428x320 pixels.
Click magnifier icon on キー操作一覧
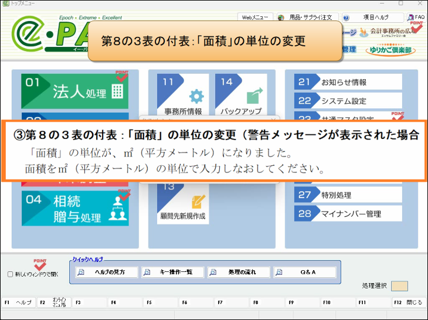tap(147, 272)
